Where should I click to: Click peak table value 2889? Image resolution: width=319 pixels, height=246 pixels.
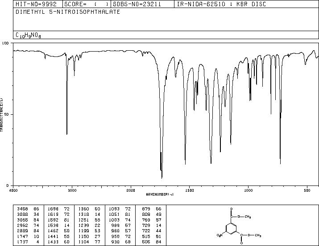(22, 231)
